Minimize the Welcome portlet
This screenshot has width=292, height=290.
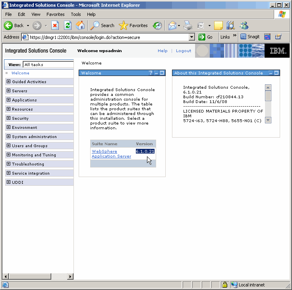click(156, 73)
